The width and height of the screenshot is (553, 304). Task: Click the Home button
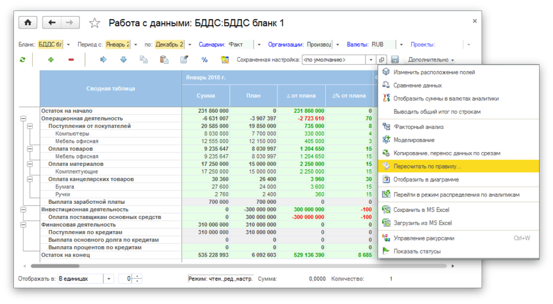pyautogui.click(x=28, y=23)
